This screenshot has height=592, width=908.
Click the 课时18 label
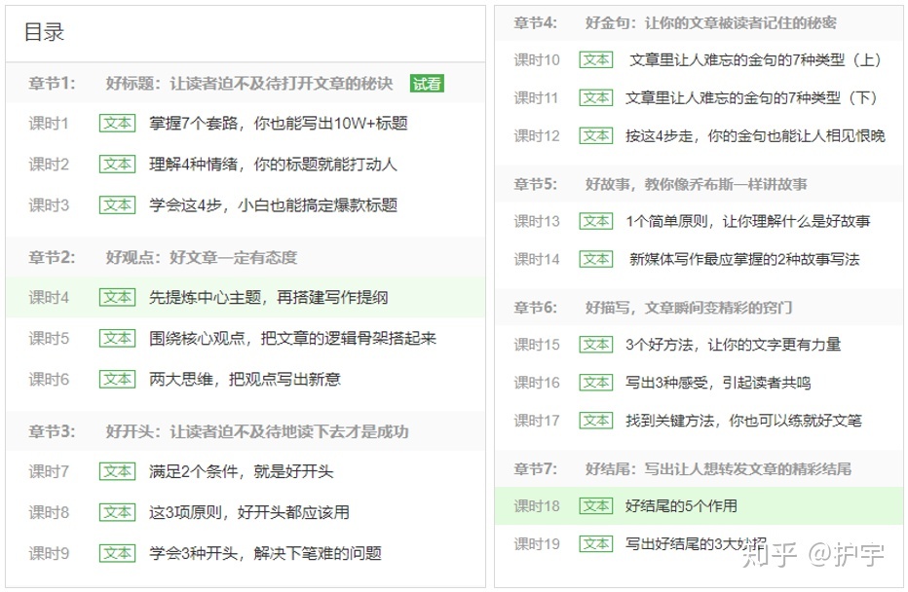537,506
